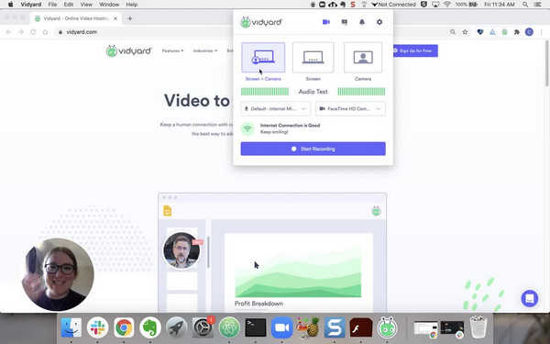
Task: Open System Preferences from the dock
Action: (203, 327)
